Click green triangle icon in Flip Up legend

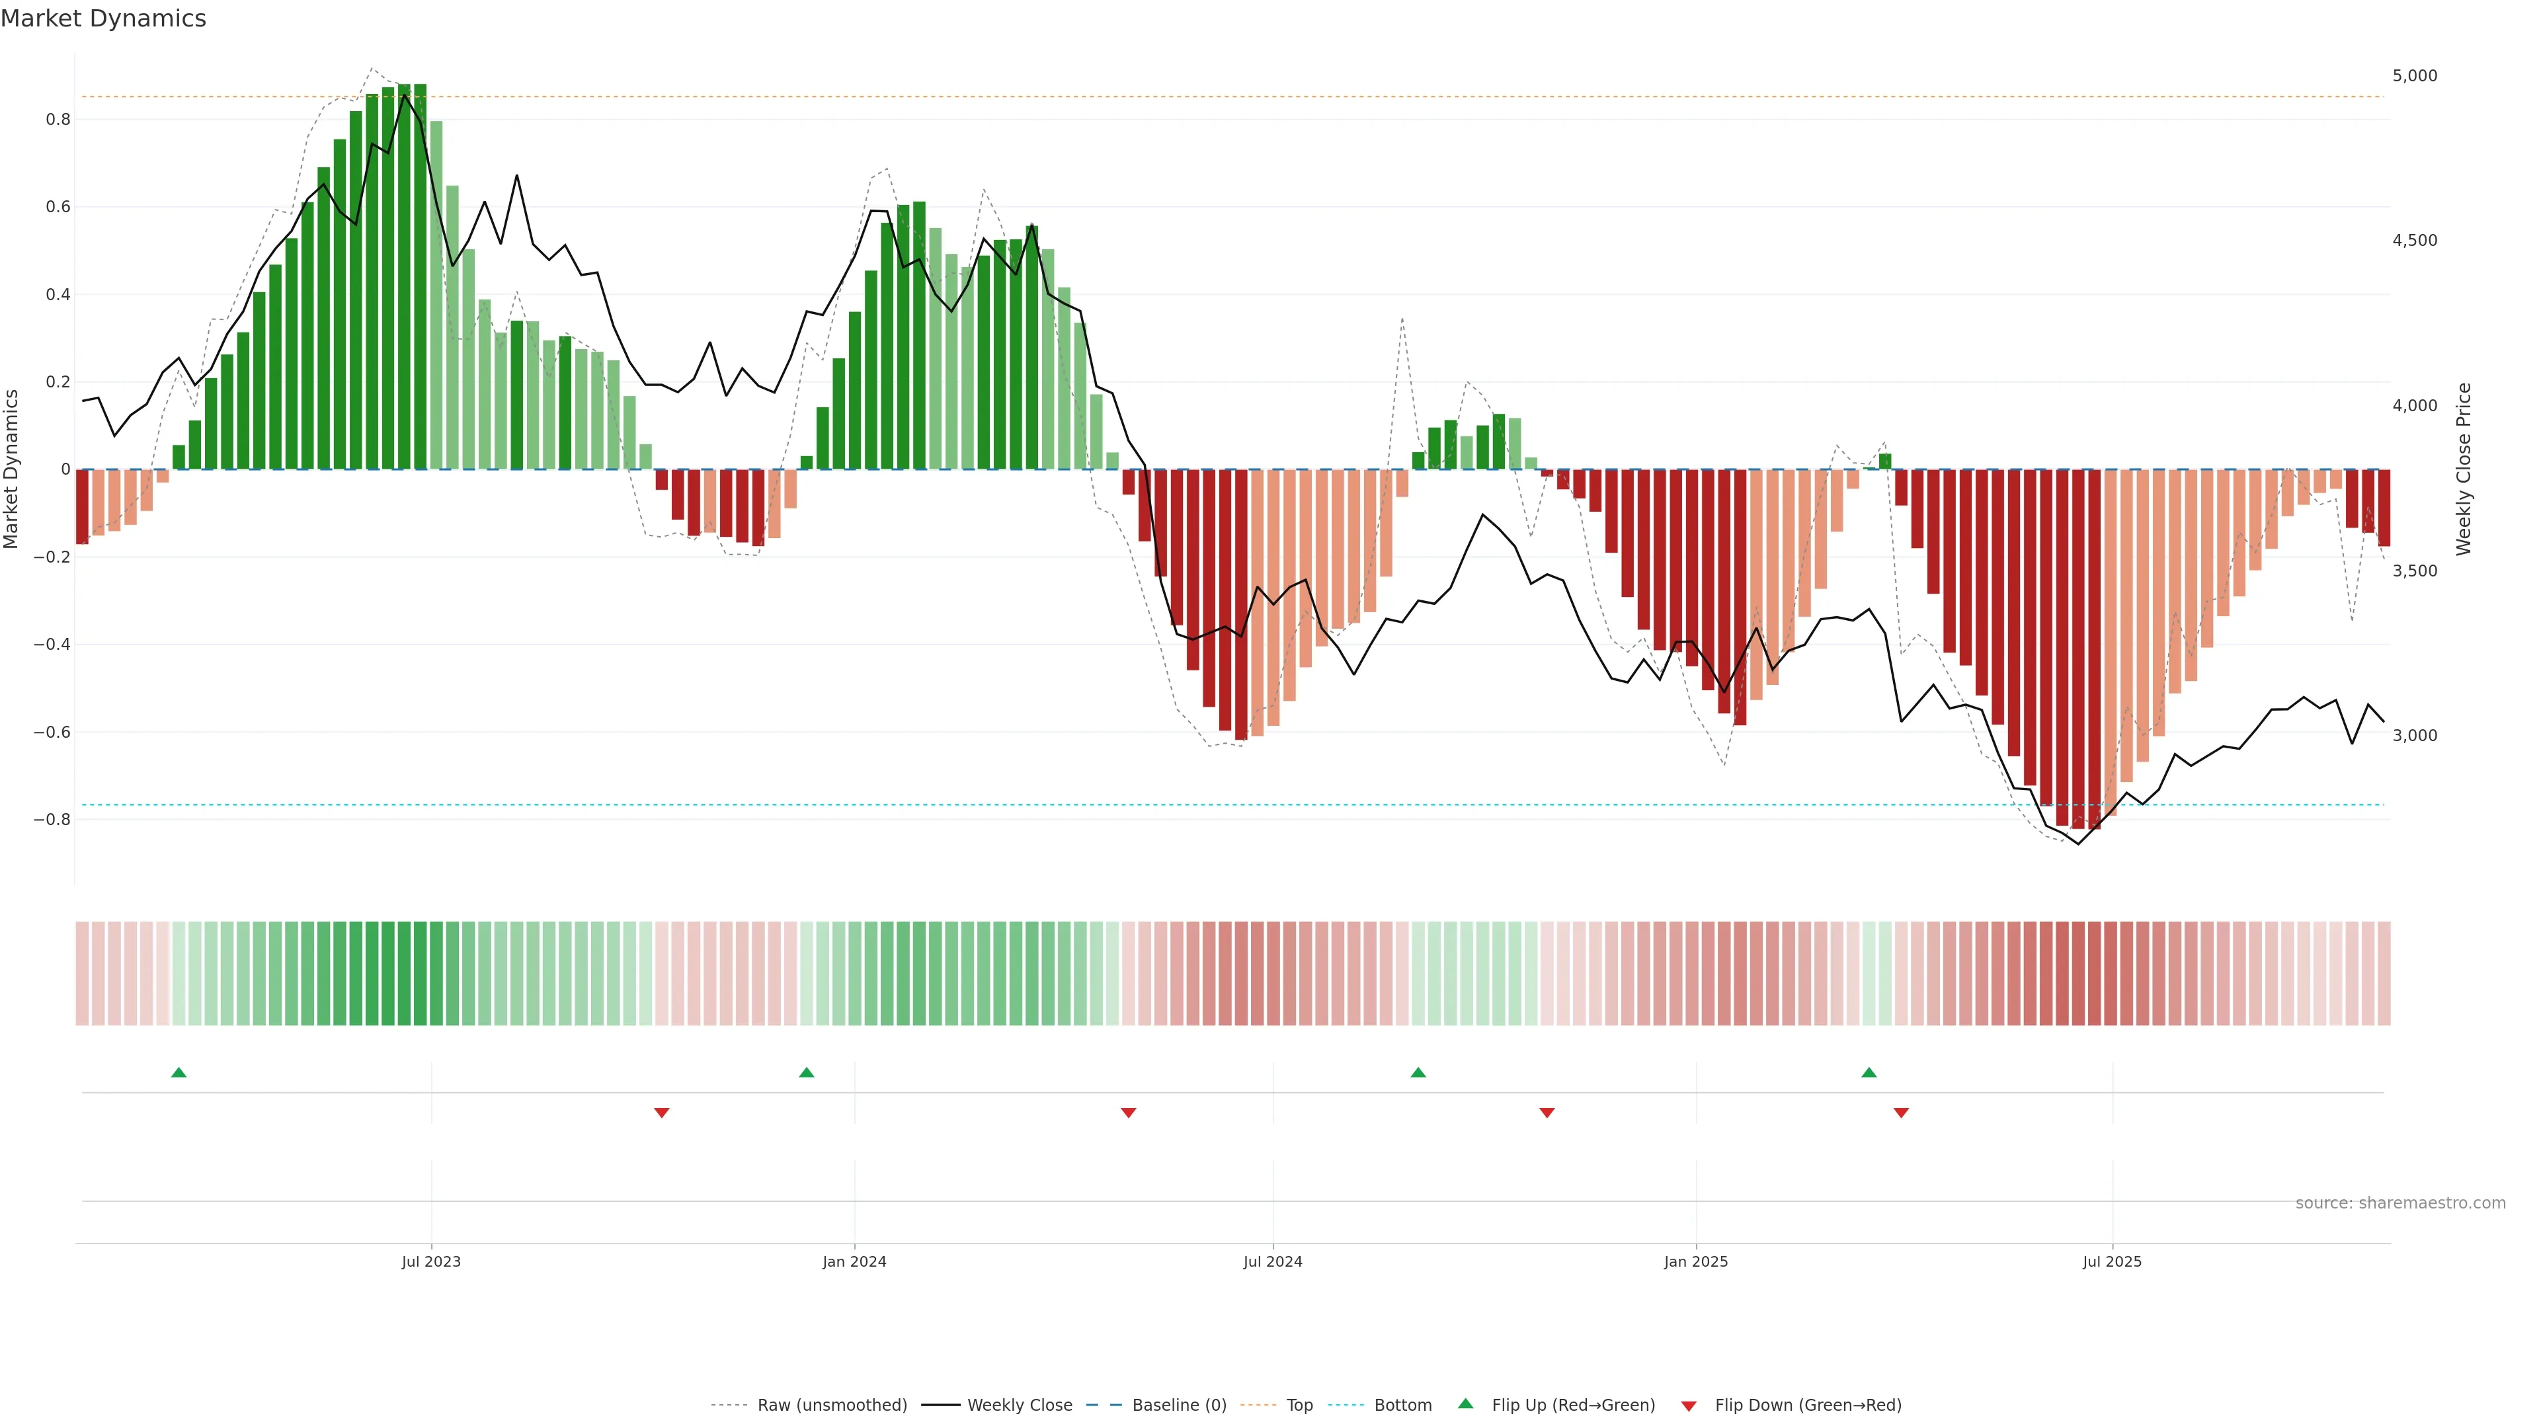click(x=1466, y=1404)
